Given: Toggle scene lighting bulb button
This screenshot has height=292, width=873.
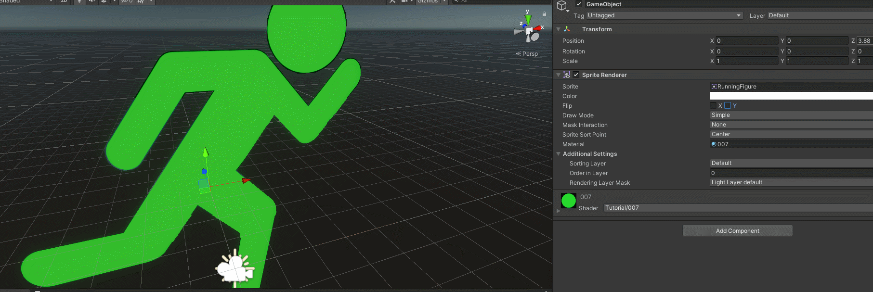Looking at the screenshot, I should coord(79,1).
